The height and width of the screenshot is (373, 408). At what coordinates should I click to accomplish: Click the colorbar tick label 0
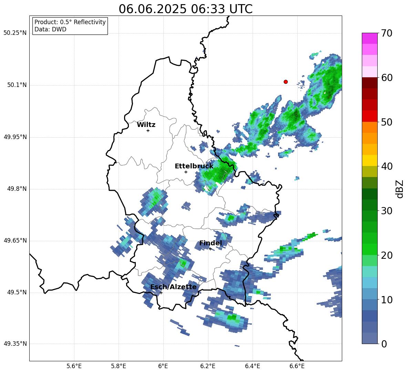pyautogui.click(x=384, y=344)
